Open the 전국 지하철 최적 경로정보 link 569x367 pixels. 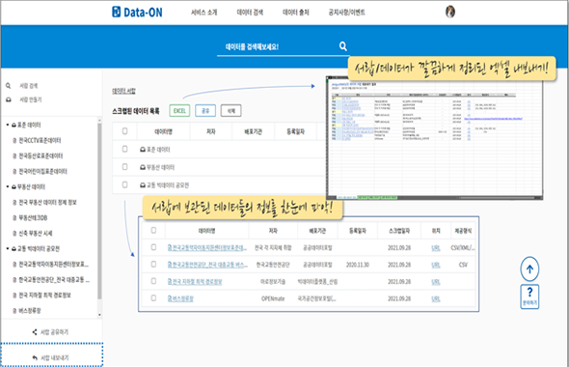click(195, 282)
